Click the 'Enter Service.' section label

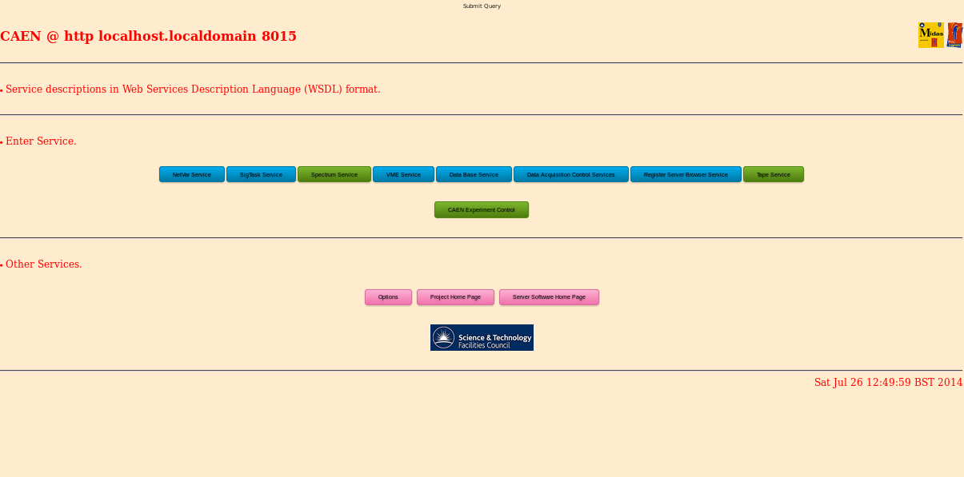pyautogui.click(x=41, y=141)
